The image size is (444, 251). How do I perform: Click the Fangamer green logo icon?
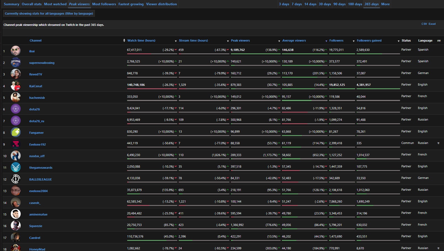16,132
